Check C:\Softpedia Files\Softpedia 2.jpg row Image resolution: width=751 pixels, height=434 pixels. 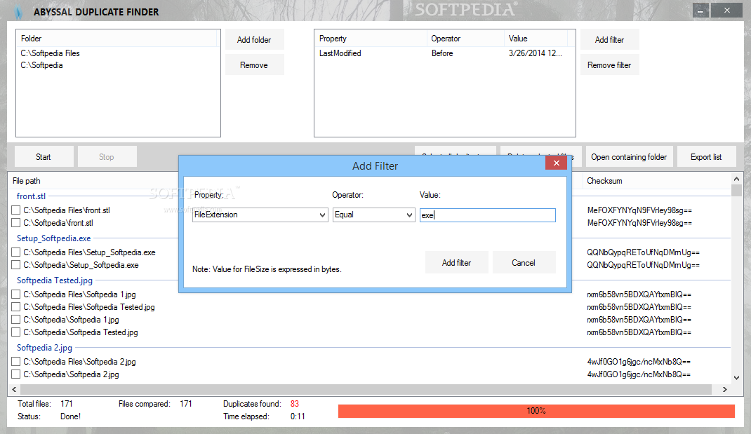[x=16, y=362]
